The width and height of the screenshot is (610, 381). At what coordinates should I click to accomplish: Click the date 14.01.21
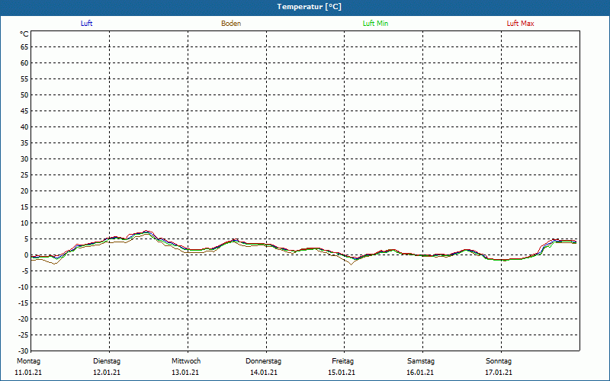(x=264, y=373)
